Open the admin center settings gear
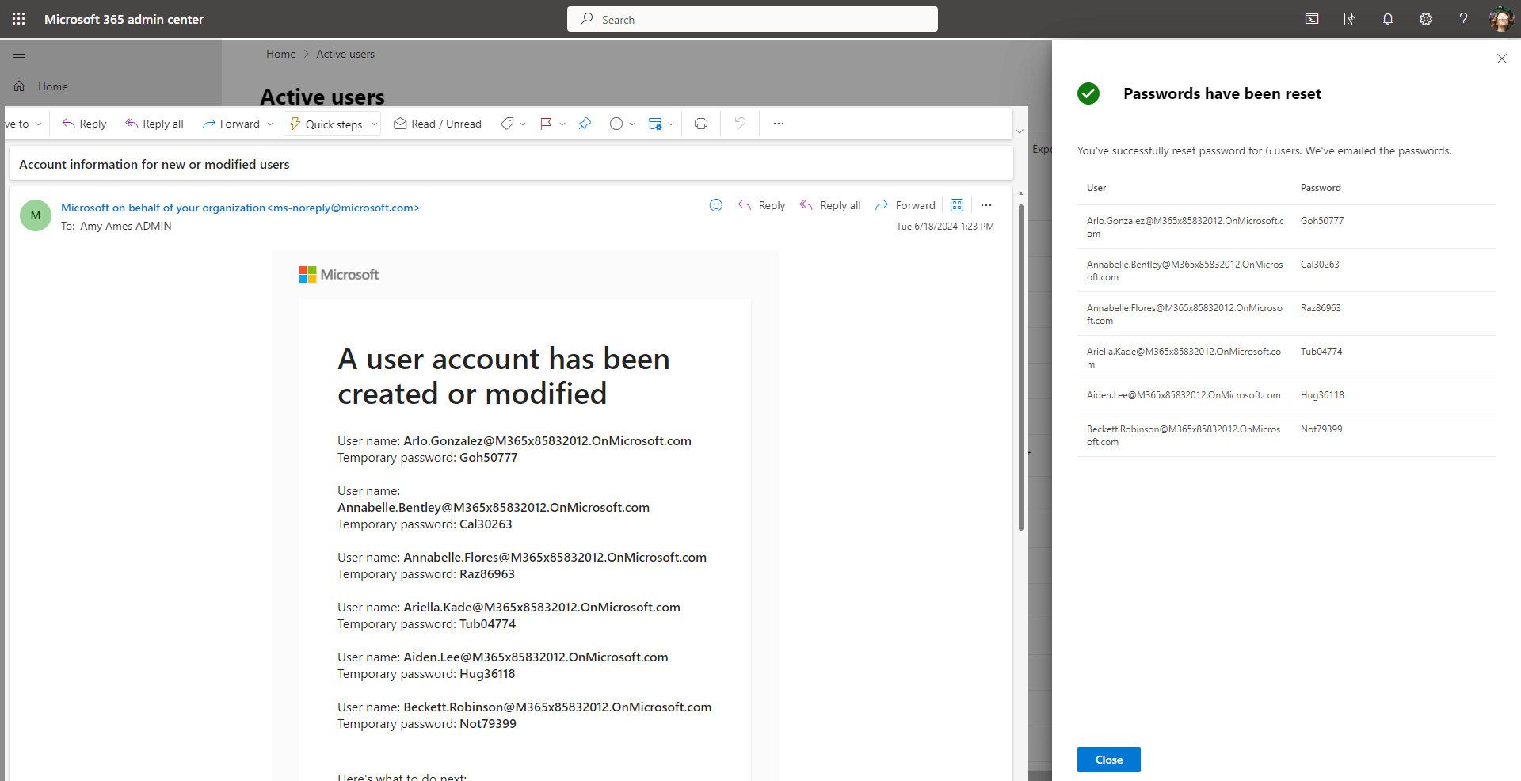The width and height of the screenshot is (1521, 781). tap(1426, 18)
